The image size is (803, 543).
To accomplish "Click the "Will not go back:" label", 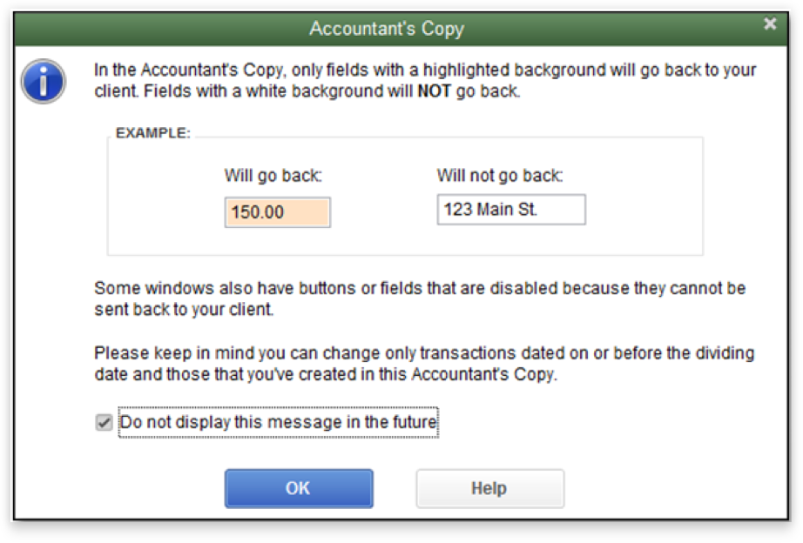I will tap(500, 176).
